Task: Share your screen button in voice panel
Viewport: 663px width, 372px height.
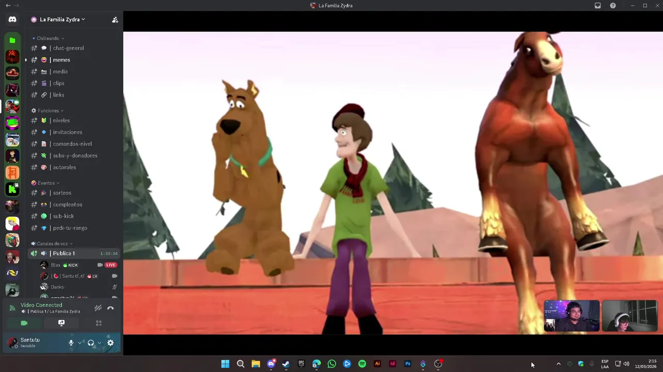Action: coord(61,323)
